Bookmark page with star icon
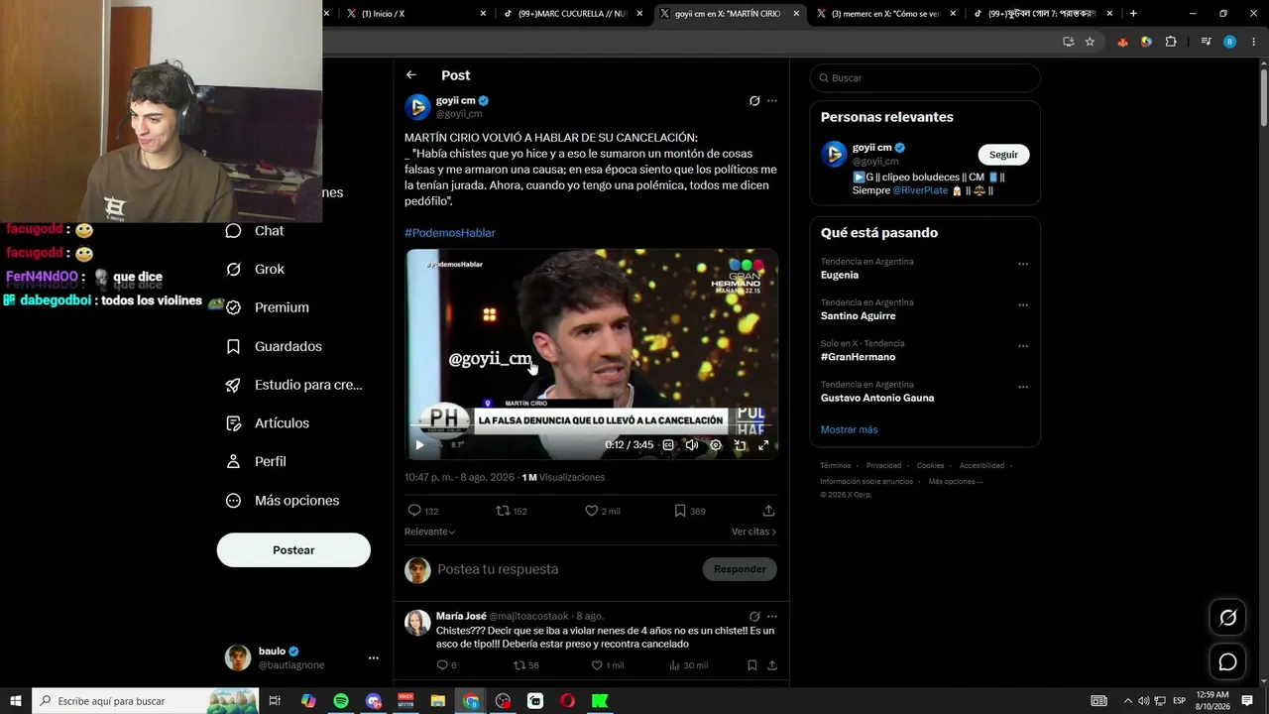The image size is (1269, 714). (1090, 42)
